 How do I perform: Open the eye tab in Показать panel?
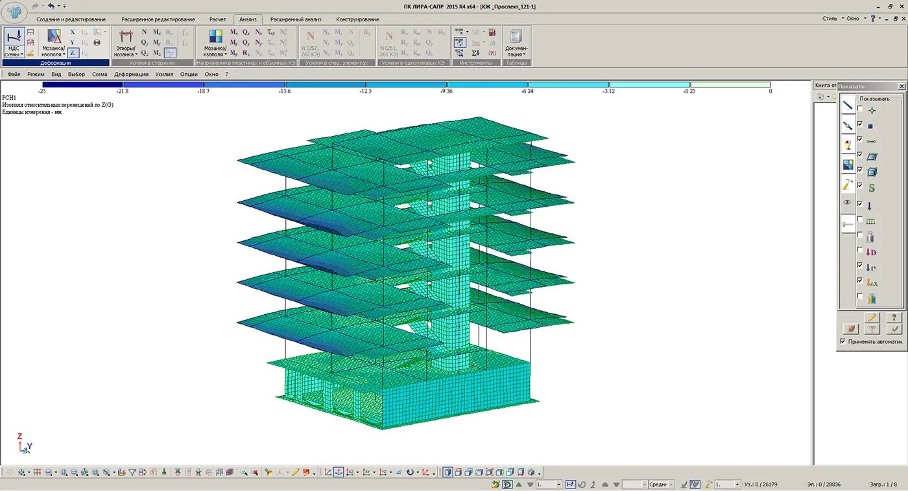point(848,203)
